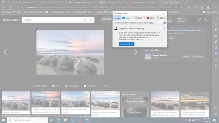
Task: Click the Try Snip & Sketch button
Action: click(x=127, y=44)
